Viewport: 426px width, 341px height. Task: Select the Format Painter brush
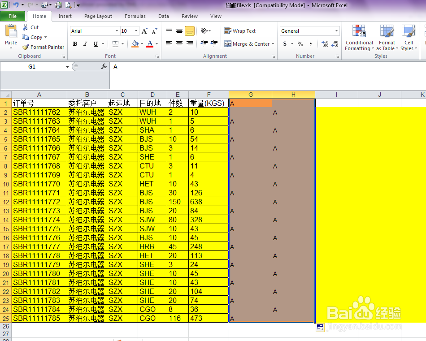point(26,47)
